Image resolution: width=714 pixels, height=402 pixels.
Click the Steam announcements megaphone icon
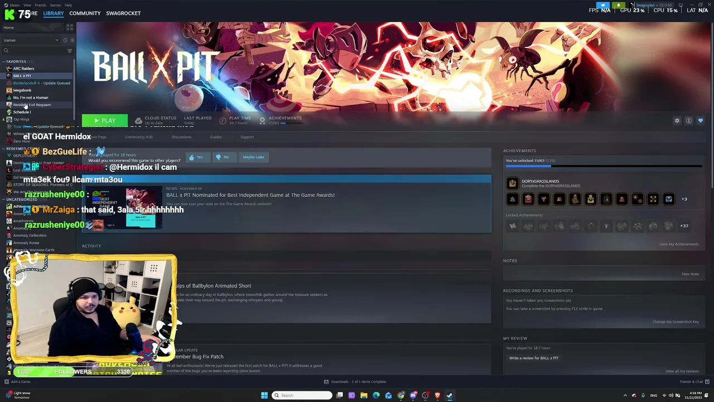[x=603, y=6]
